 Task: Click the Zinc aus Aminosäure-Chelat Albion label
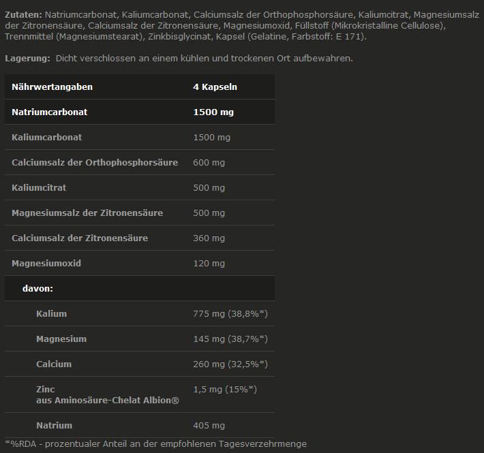point(107,395)
